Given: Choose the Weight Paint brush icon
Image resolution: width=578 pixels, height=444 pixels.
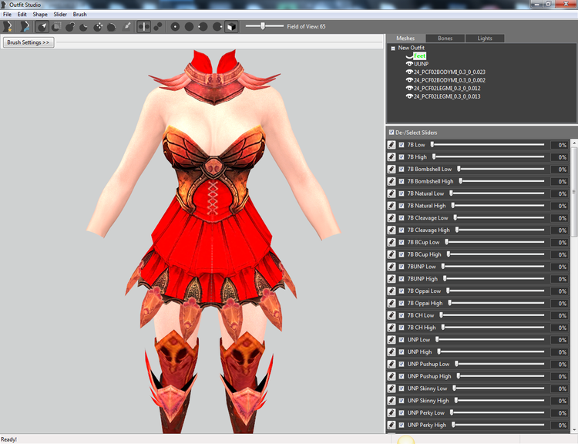Looking at the screenshot, I should click(126, 26).
